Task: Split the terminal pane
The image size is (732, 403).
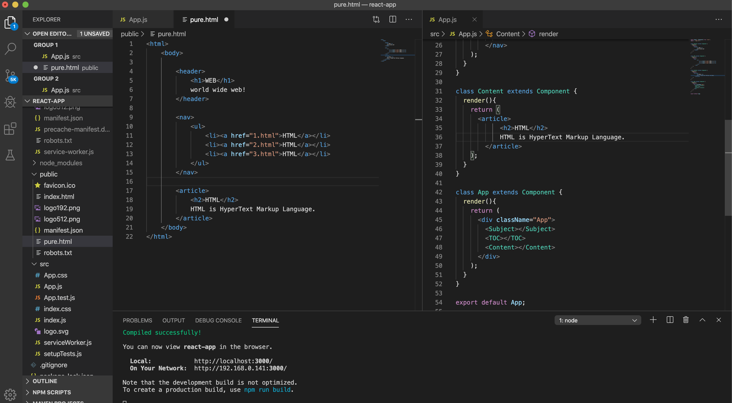Action: pyautogui.click(x=670, y=320)
